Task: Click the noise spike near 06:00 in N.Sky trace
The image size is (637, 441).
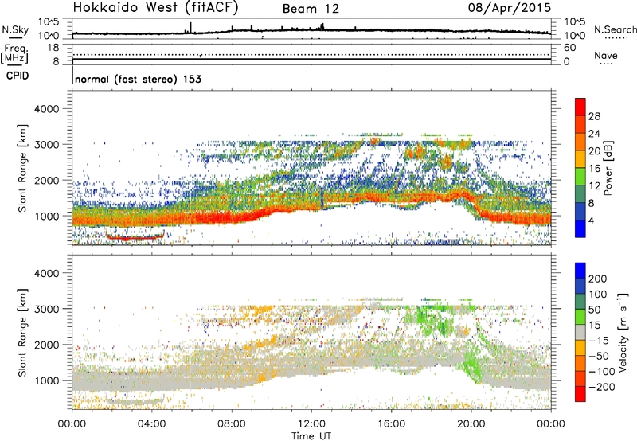Action: (x=190, y=28)
